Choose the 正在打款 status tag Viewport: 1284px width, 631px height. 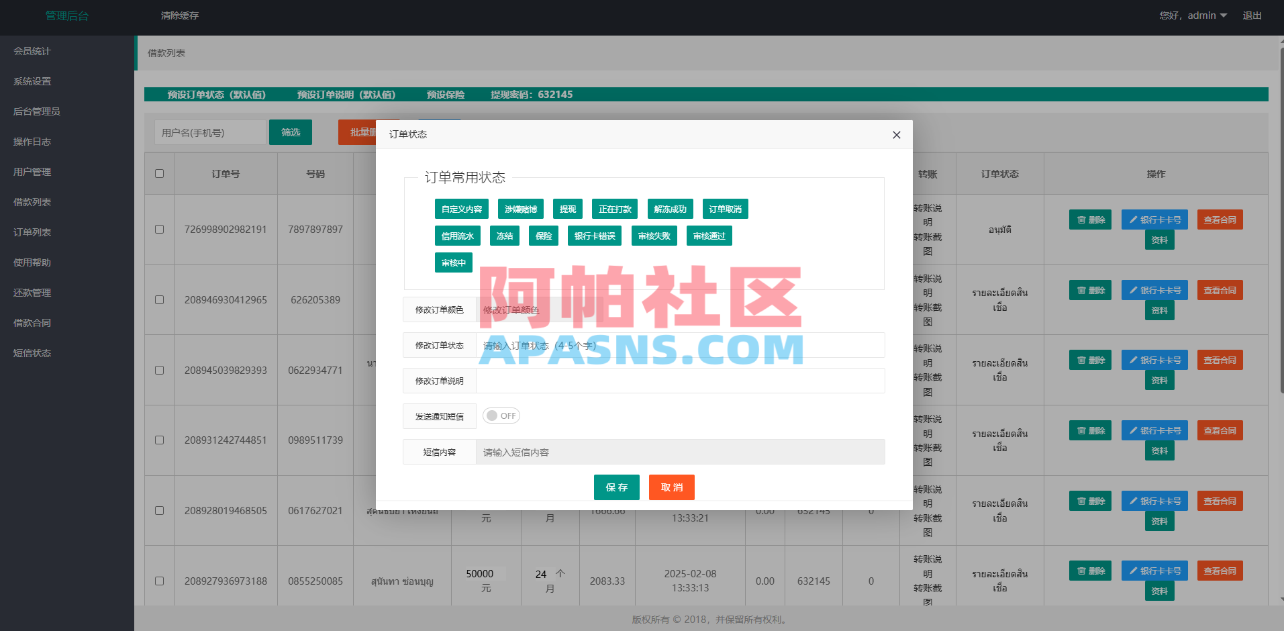coord(615,209)
